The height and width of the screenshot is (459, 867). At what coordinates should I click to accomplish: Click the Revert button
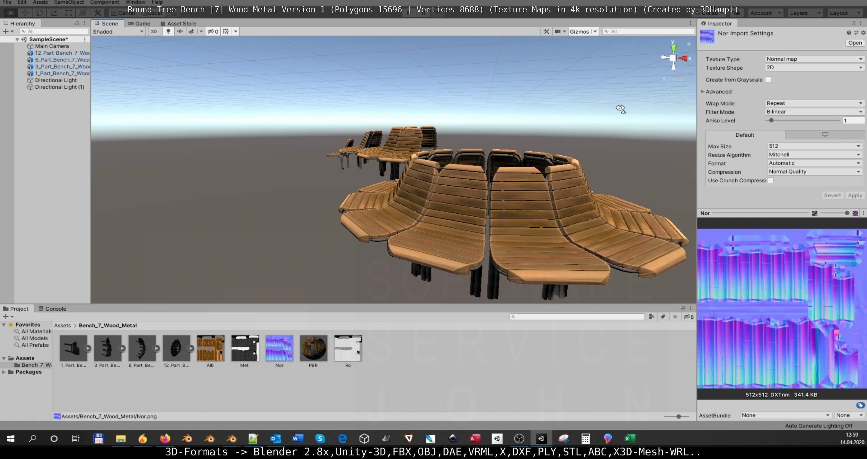[x=832, y=195]
